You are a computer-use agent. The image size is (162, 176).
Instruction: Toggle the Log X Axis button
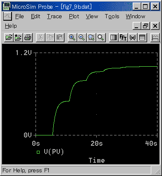click(x=114, y=37)
